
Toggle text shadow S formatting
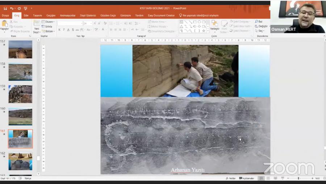[73, 30]
